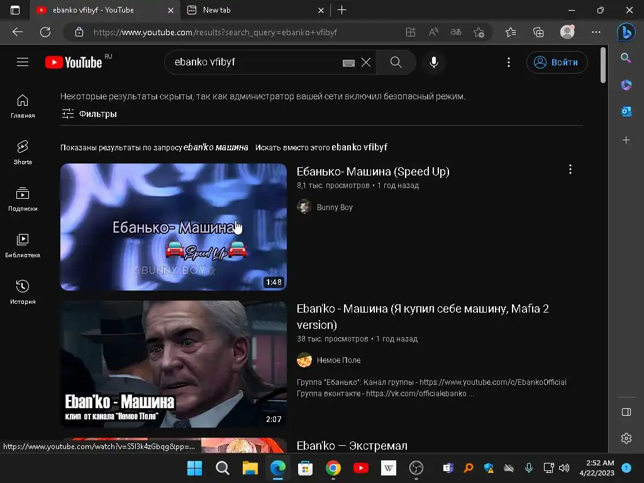Open Ебанько- Машина (Speed Up) title
Image resolution: width=644 pixels, height=483 pixels.
pos(373,171)
